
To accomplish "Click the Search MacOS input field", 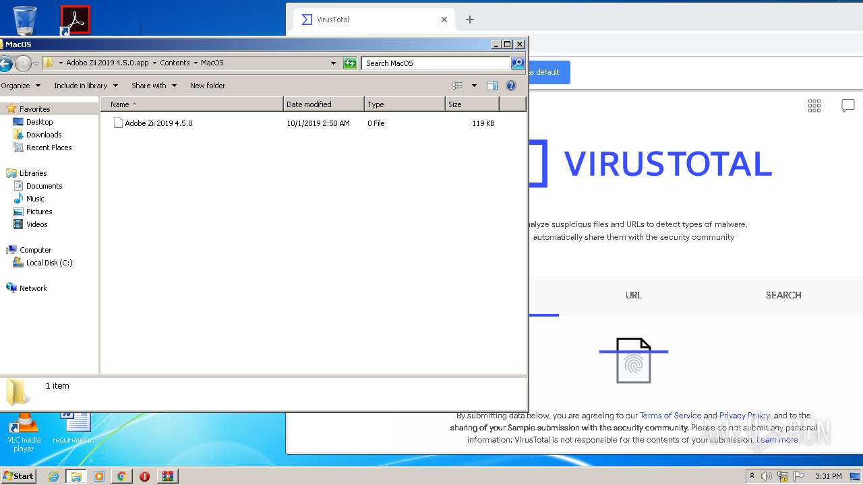I will pos(436,63).
